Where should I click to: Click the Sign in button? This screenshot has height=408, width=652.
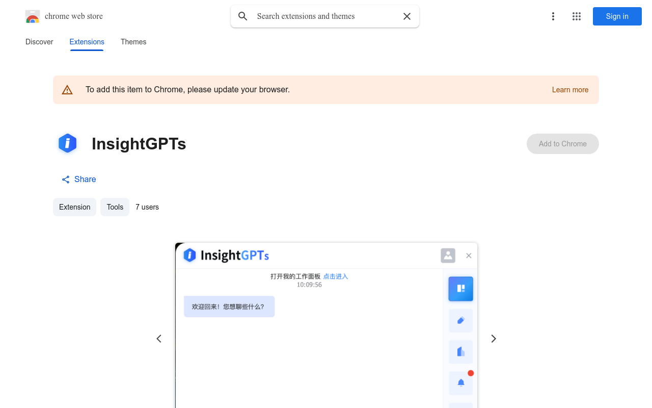(617, 16)
